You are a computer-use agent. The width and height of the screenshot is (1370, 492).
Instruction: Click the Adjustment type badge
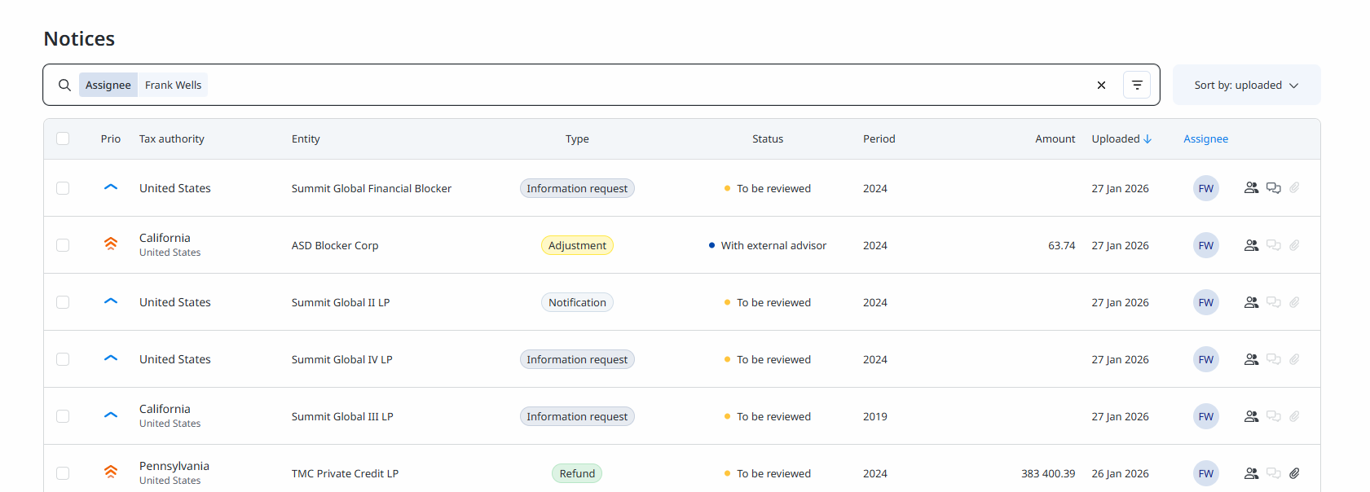[x=577, y=245]
